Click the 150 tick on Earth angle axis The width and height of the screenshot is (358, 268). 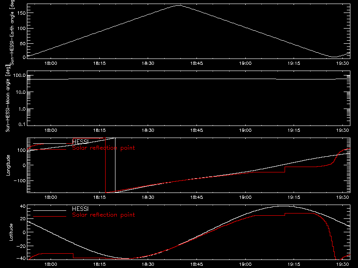21,13
